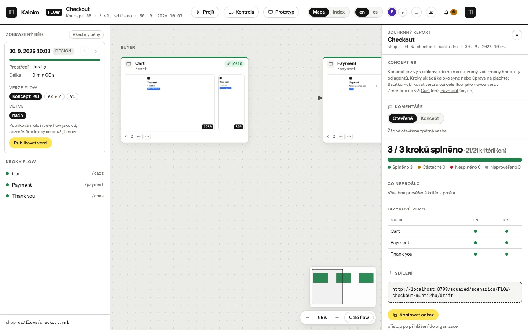Zoom out the canvas with minus
The width and height of the screenshot is (528, 330).
tap(308, 318)
